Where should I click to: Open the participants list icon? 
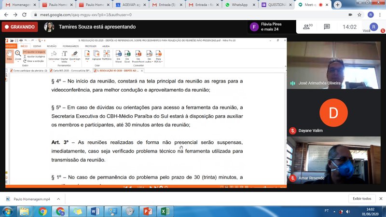(307, 27)
